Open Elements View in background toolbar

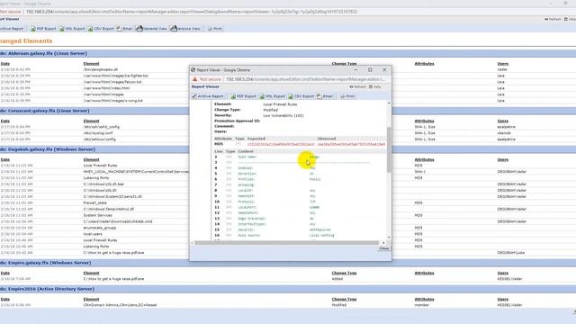click(x=151, y=29)
